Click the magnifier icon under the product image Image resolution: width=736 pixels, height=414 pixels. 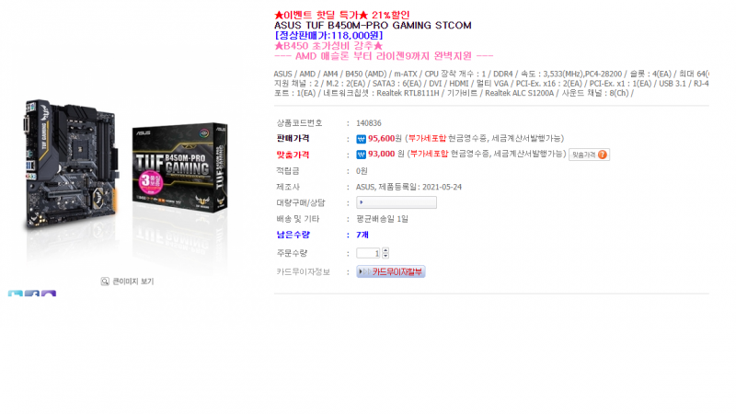(105, 282)
